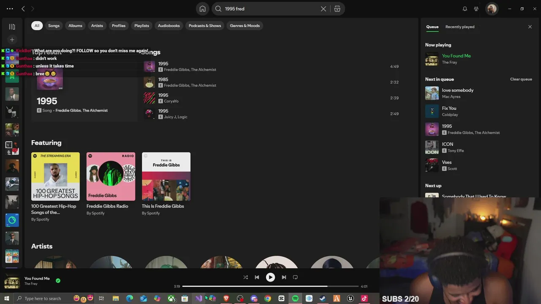Image resolution: width=541 pixels, height=304 pixels.
Task: Open Steam from taskbar
Action: click(x=323, y=299)
